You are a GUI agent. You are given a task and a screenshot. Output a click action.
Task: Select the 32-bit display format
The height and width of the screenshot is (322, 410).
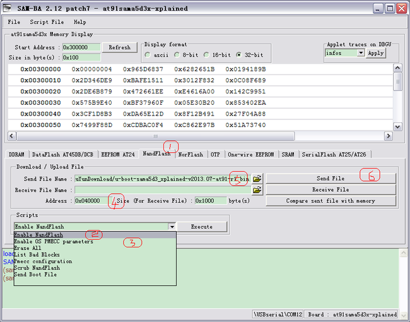point(238,55)
